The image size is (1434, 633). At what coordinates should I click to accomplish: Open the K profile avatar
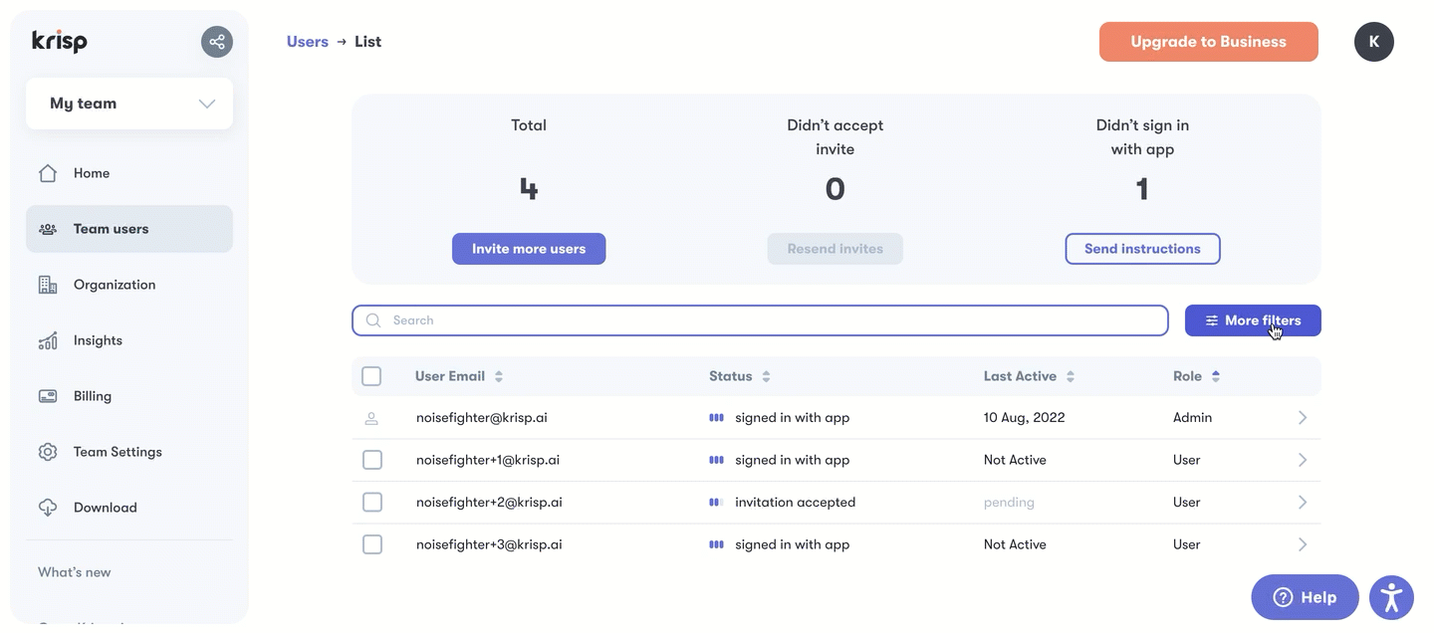point(1374,42)
